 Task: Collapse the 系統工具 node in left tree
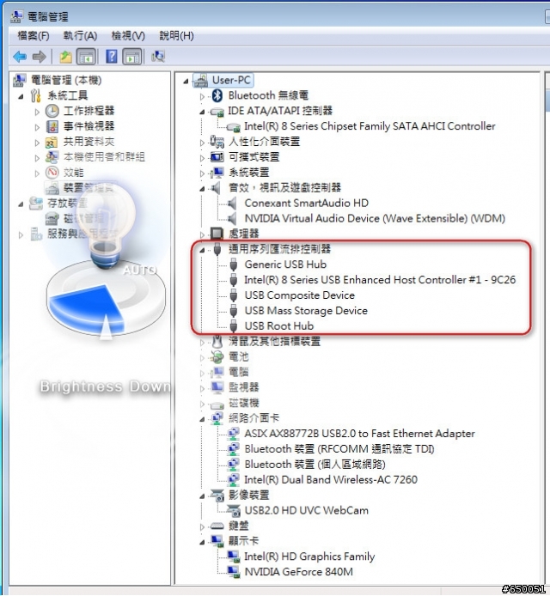[21, 97]
